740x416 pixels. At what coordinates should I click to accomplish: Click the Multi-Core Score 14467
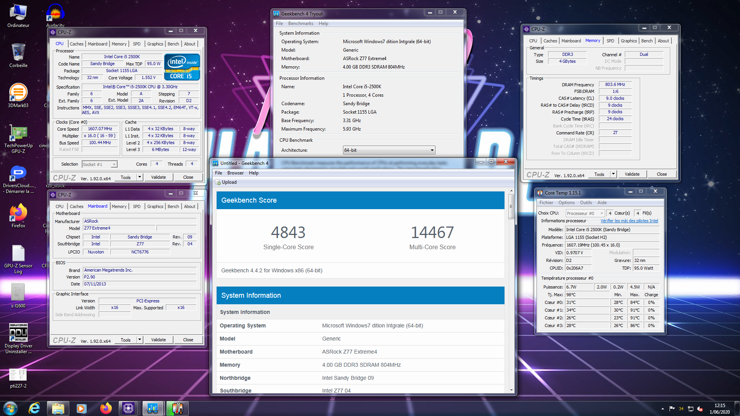click(432, 233)
